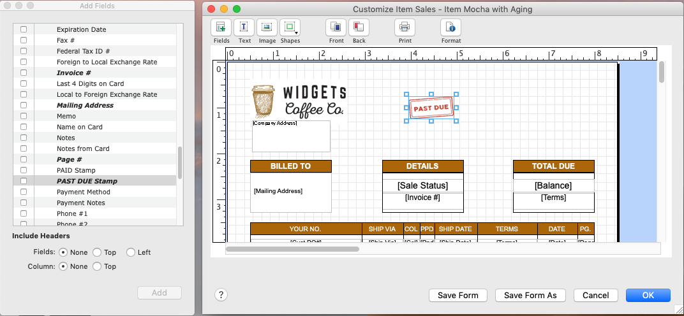This screenshot has height=316, width=684.
Task: Tick the Memo field checkbox
Action: point(24,116)
